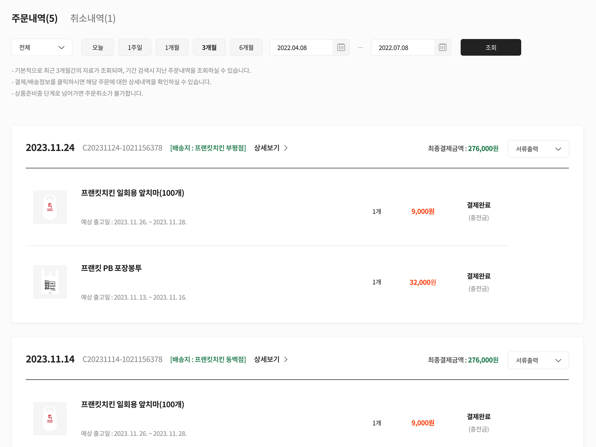Switch to the 취소내역(1) tab

[93, 18]
